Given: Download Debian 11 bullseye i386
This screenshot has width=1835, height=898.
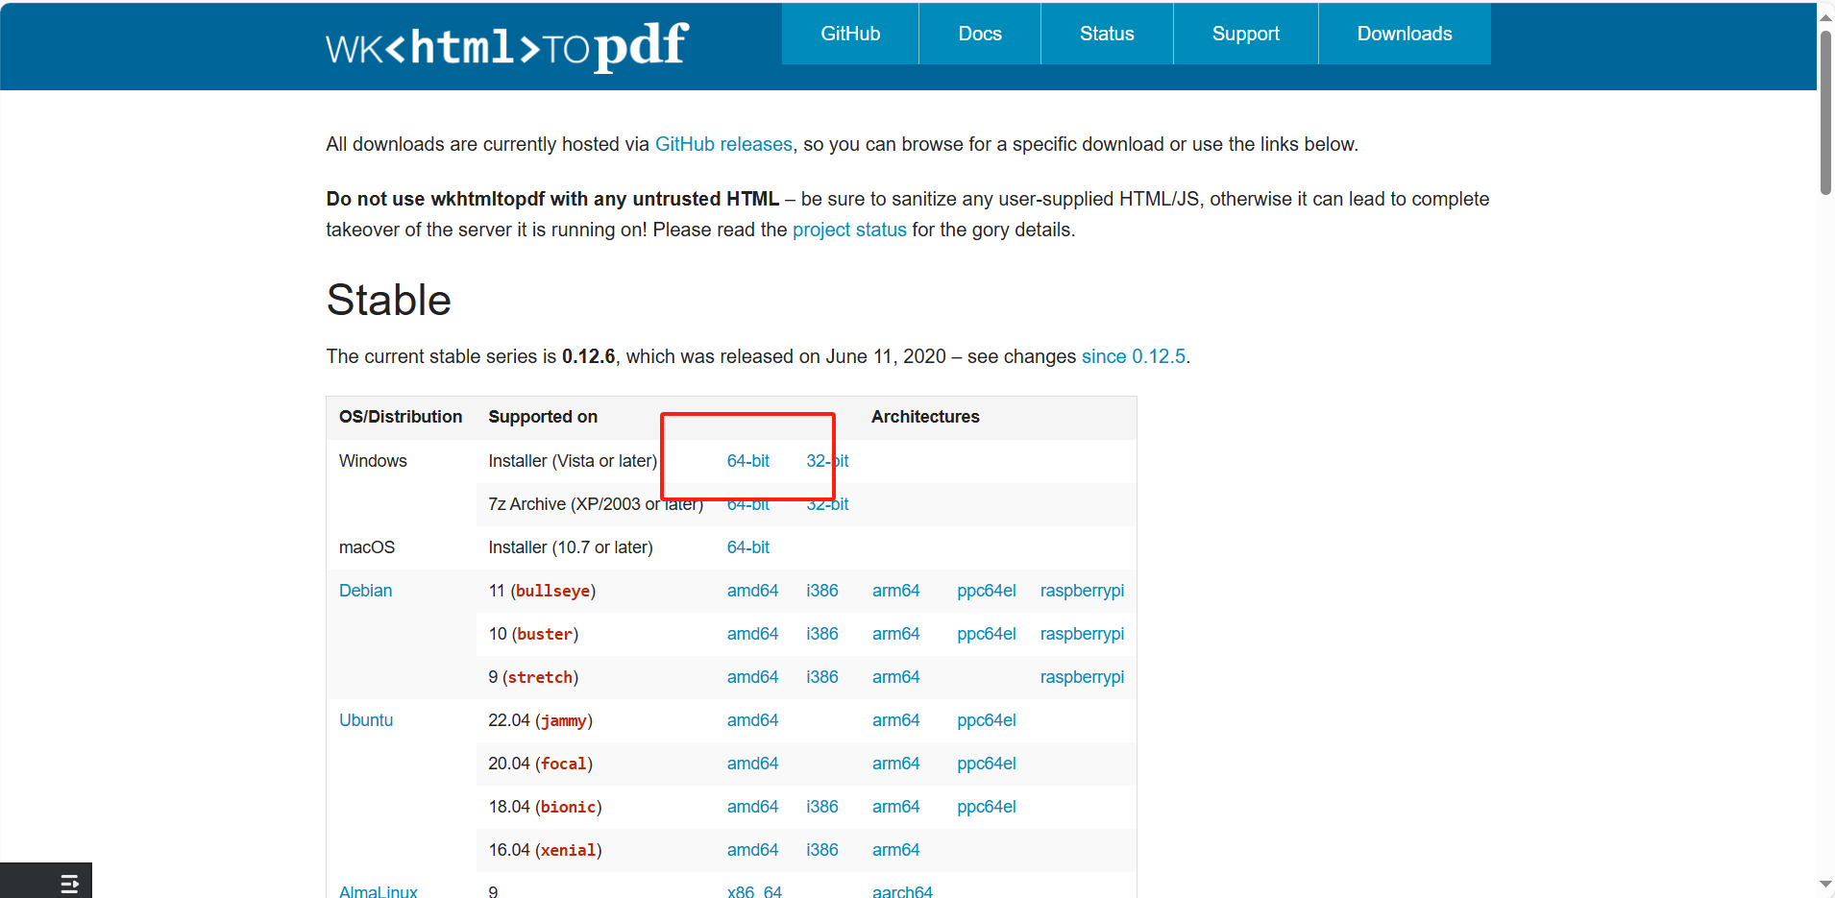Looking at the screenshot, I should coord(822,591).
